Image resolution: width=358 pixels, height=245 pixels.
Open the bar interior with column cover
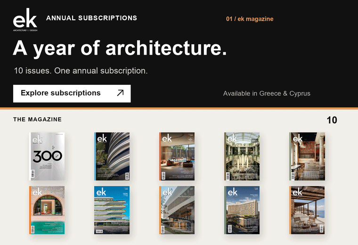307,156
